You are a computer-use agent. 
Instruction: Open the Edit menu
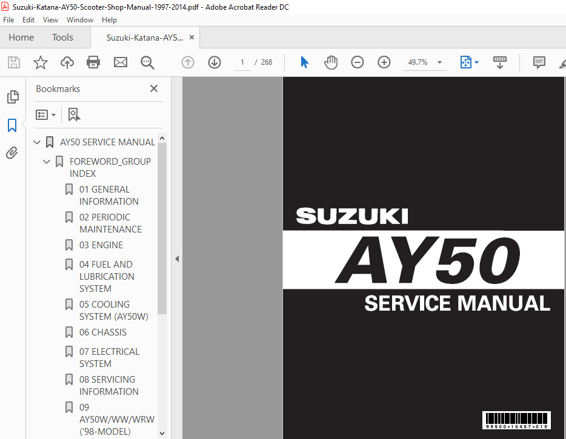tap(28, 20)
